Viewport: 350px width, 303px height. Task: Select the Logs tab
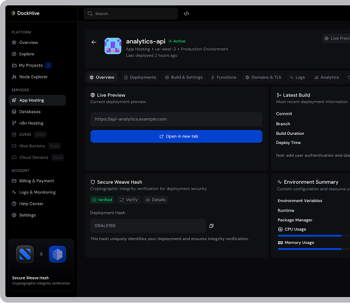tap(297, 77)
